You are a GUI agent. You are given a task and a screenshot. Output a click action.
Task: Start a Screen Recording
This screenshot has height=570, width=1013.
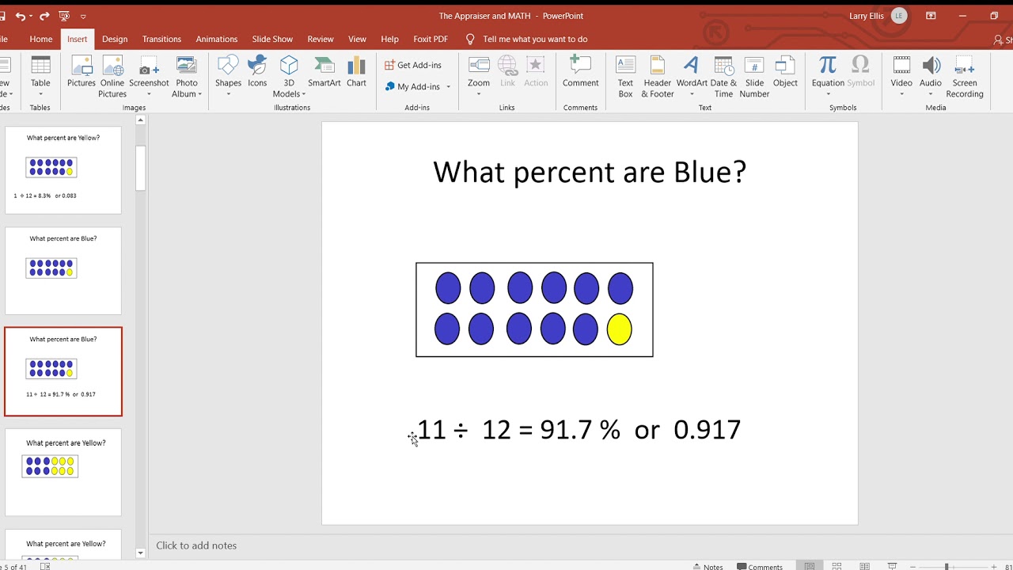click(965, 76)
